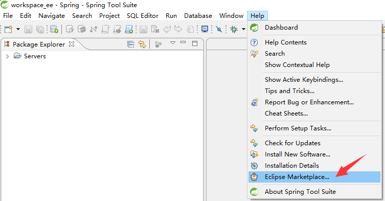Click the Search flashlight icon in Help menu

254,54
